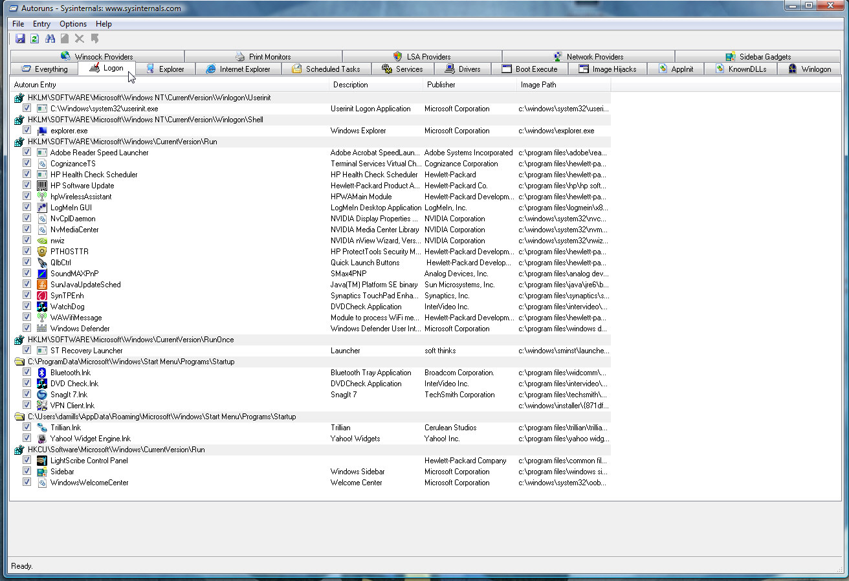Uncheck the NvMediaCenter checkbox
This screenshot has width=849, height=581.
(27, 230)
